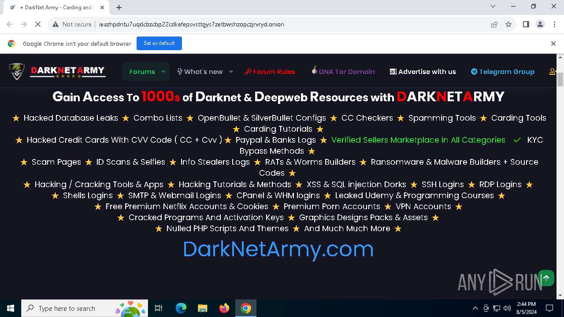Click the Not secure warning indicator

[72, 24]
